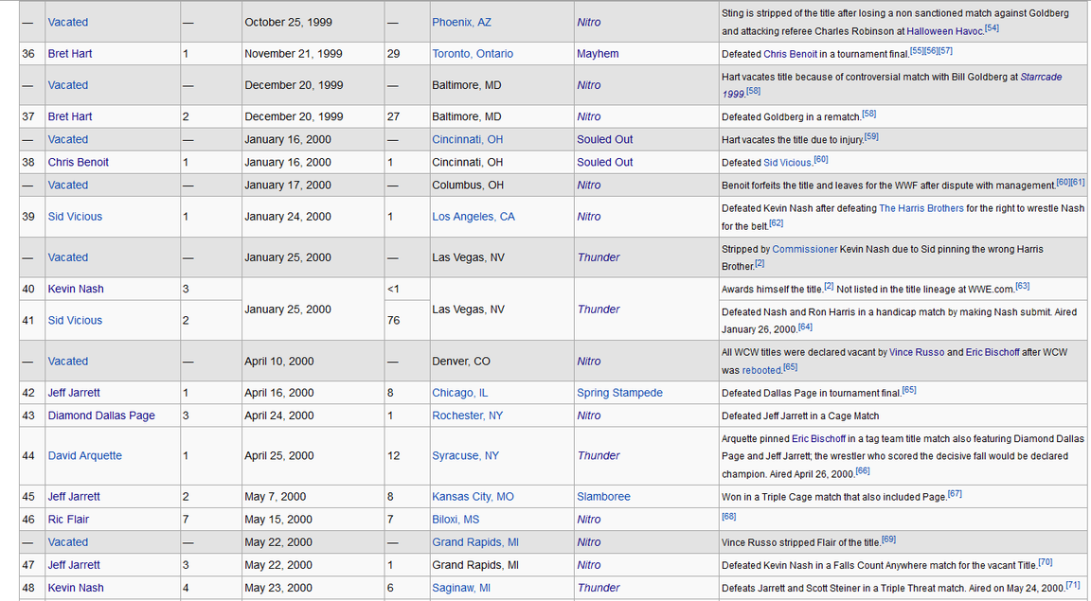The width and height of the screenshot is (1091, 601).
Task: Open Thunder link in David Arquette row
Action: pyautogui.click(x=598, y=456)
